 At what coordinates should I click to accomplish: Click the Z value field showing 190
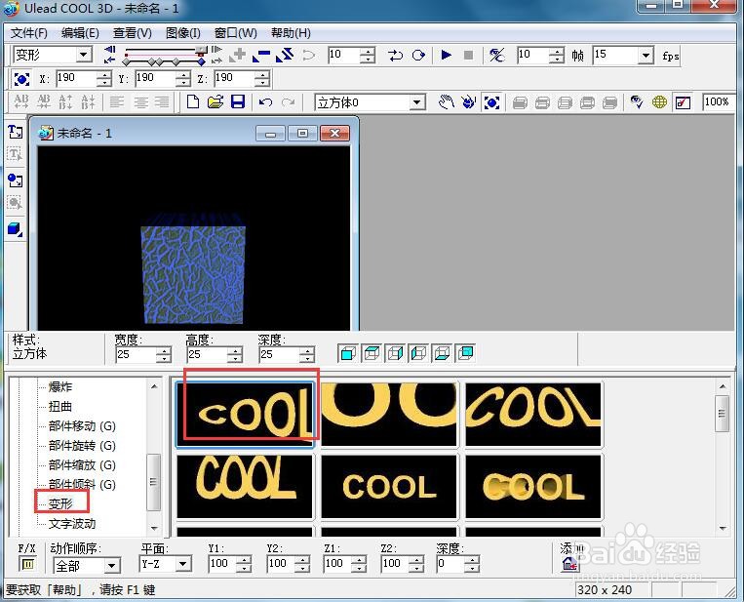coord(234,78)
